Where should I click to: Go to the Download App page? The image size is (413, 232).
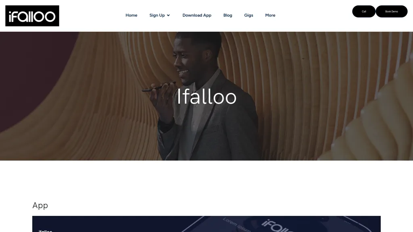(197, 15)
